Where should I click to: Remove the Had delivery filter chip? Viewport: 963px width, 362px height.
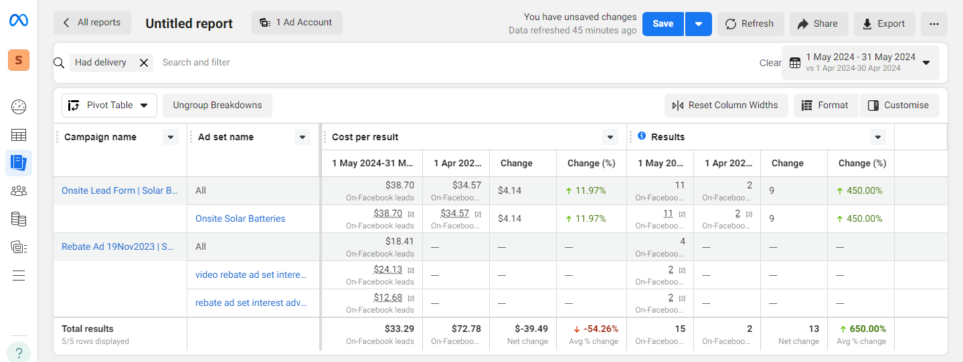click(x=144, y=63)
